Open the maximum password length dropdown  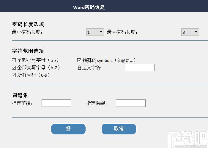click(190, 32)
